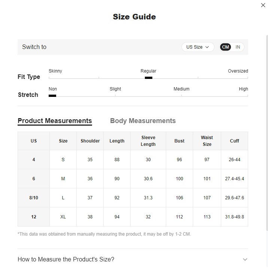Close the Size Guide dialog

(x=263, y=5)
